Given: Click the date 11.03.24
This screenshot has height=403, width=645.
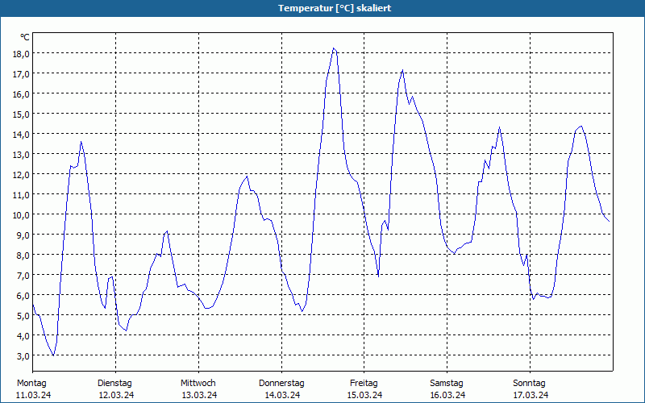Looking at the screenshot, I should [34, 395].
